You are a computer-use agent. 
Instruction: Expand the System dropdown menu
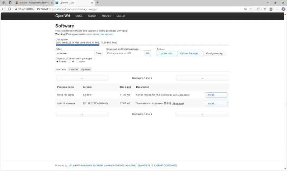pyautogui.click(x=93, y=16)
